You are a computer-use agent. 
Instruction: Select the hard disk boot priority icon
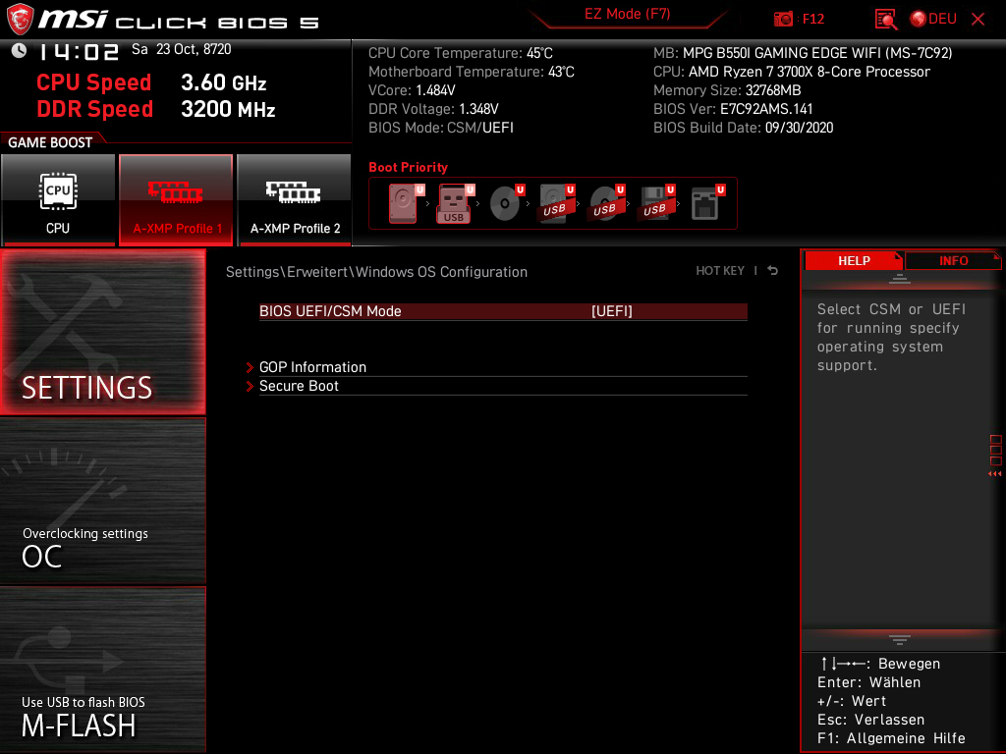pyautogui.click(x=402, y=201)
